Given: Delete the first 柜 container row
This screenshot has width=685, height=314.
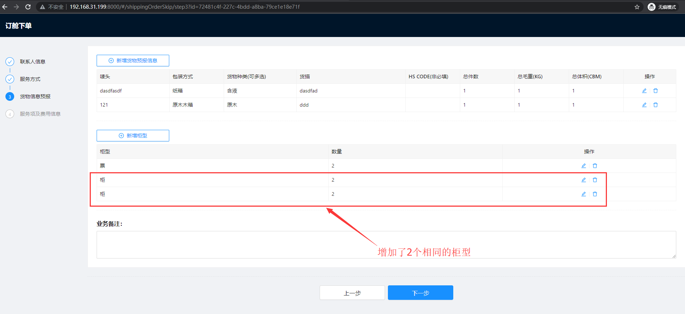Looking at the screenshot, I should point(595,180).
